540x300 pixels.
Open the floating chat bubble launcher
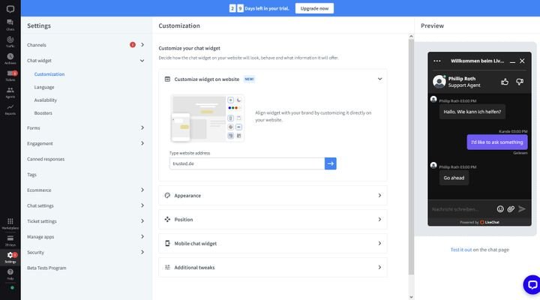pyautogui.click(x=532, y=284)
